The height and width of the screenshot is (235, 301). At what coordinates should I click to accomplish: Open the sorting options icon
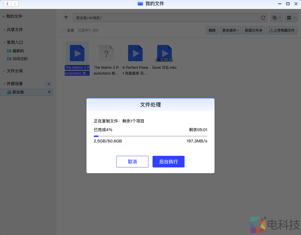pyautogui.click(x=277, y=18)
